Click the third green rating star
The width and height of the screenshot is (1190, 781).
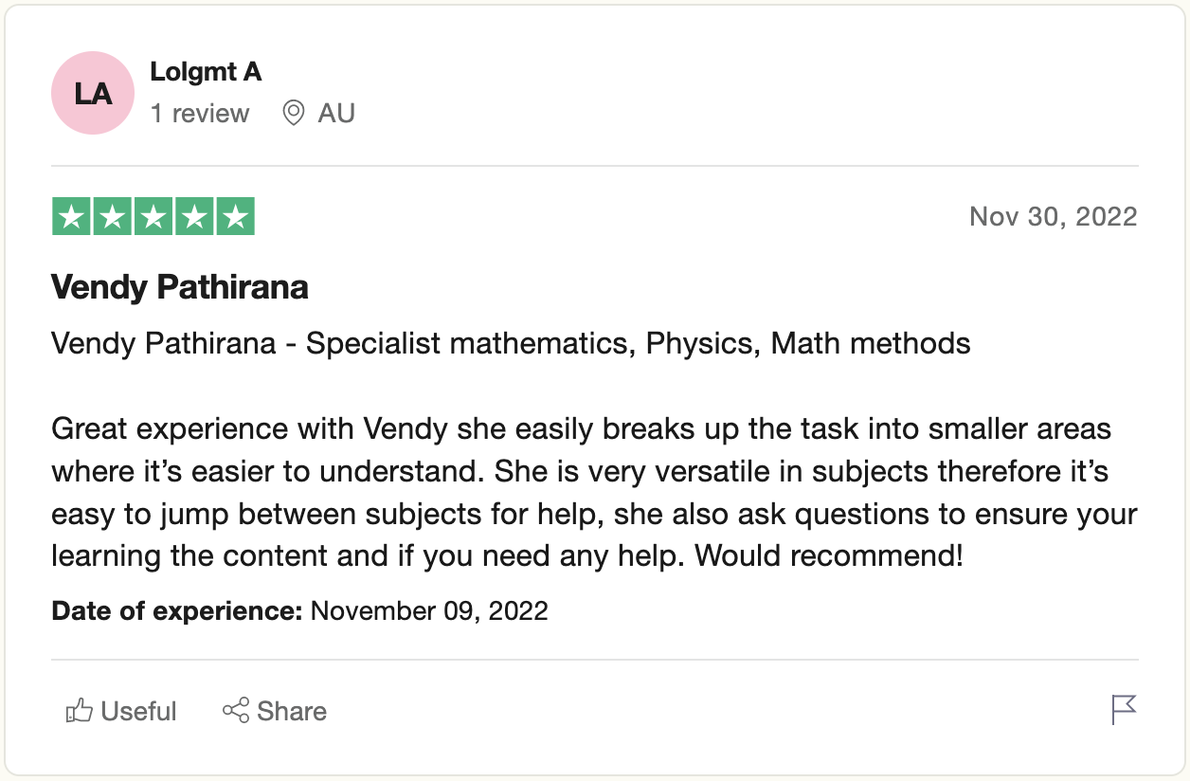point(153,217)
